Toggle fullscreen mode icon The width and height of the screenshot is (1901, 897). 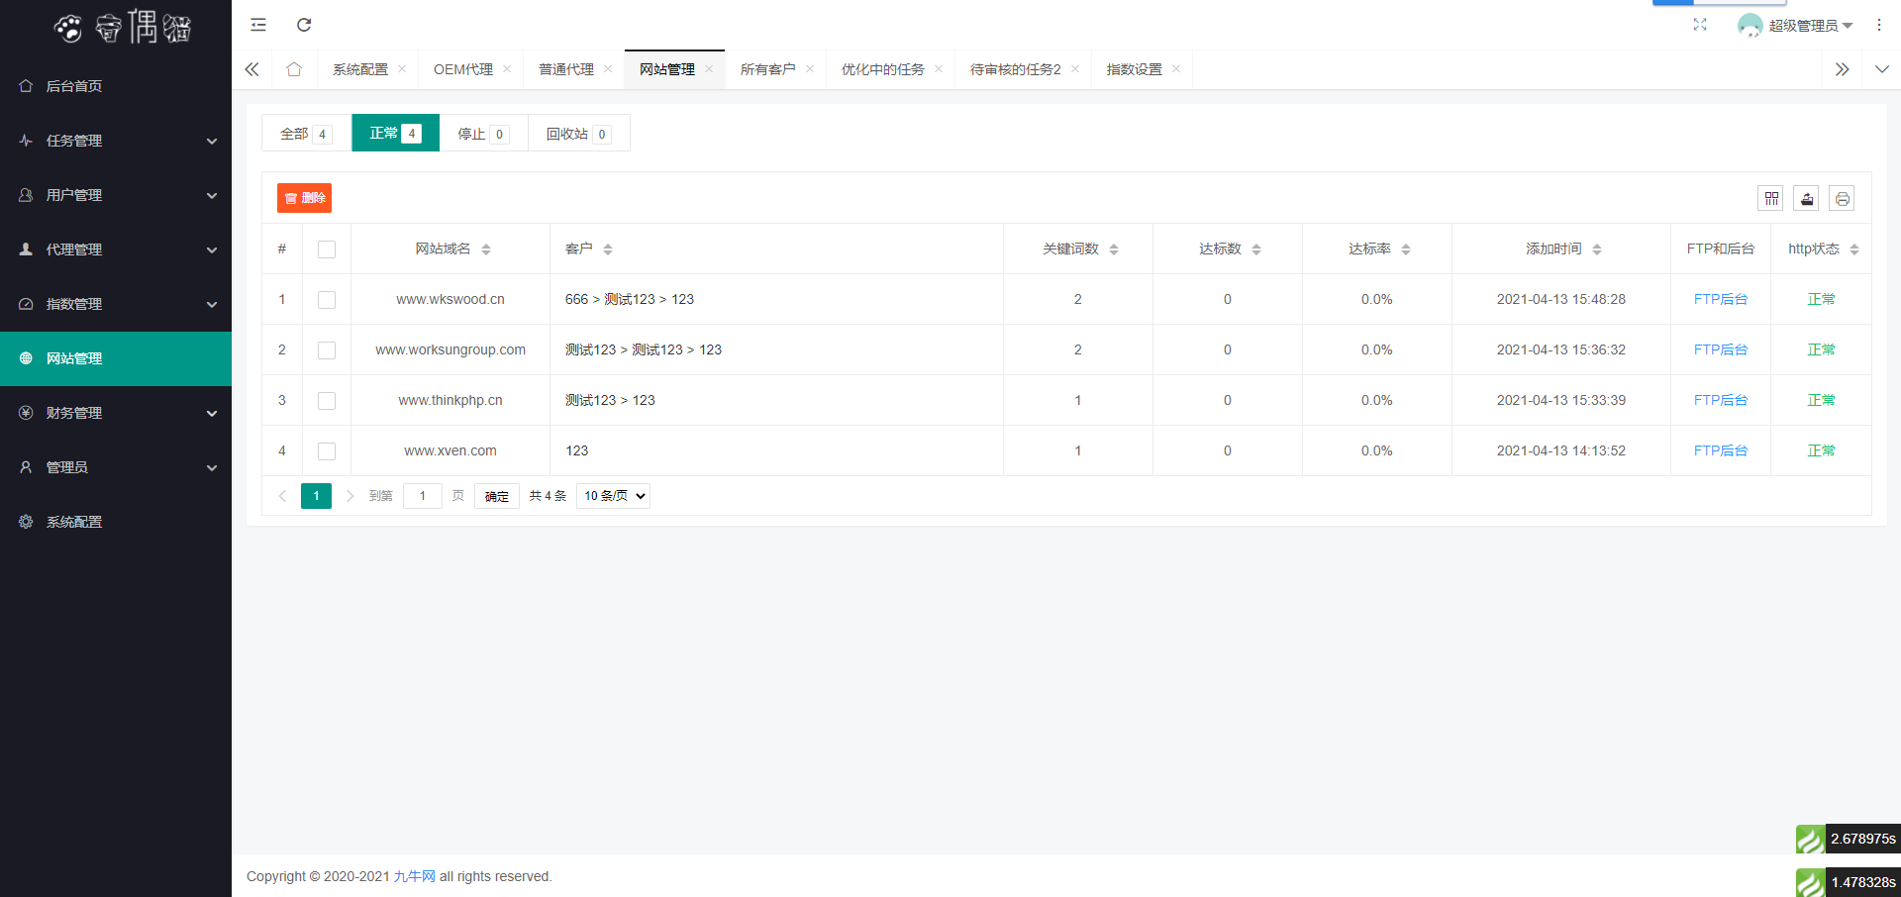(x=1700, y=25)
